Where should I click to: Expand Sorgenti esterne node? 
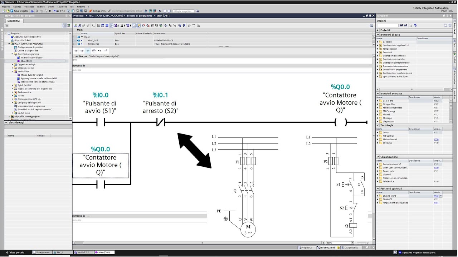12,68
